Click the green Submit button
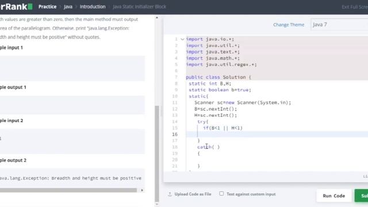This screenshot has height=207, width=368. pyautogui.click(x=361, y=195)
